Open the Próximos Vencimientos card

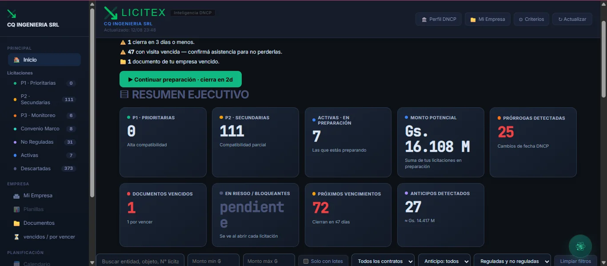point(348,215)
